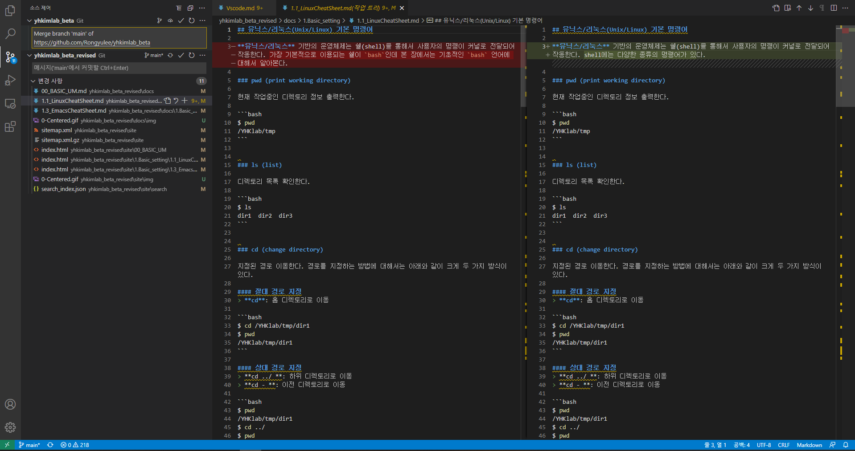Refresh yhkimlab_beta_revised repository
Viewport: 855px width, 451px height.
coord(192,55)
